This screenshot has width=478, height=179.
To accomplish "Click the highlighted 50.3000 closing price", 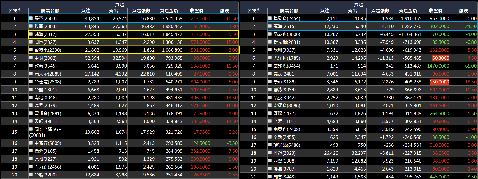I will tap(441, 58).
